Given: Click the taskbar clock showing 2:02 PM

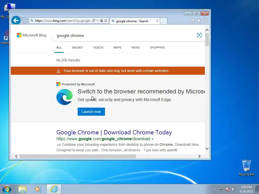Looking at the screenshot, I should (x=246, y=189).
